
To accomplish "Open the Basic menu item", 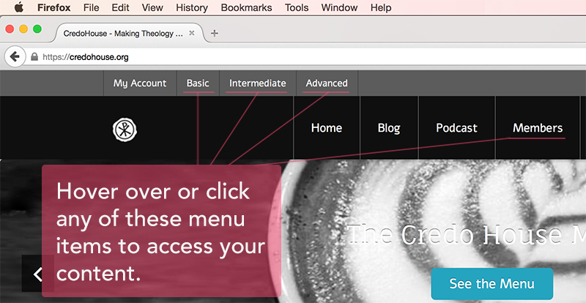I will pyautogui.click(x=198, y=83).
